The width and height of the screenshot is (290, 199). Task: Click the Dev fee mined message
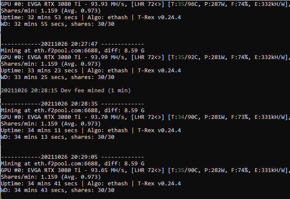66,91
